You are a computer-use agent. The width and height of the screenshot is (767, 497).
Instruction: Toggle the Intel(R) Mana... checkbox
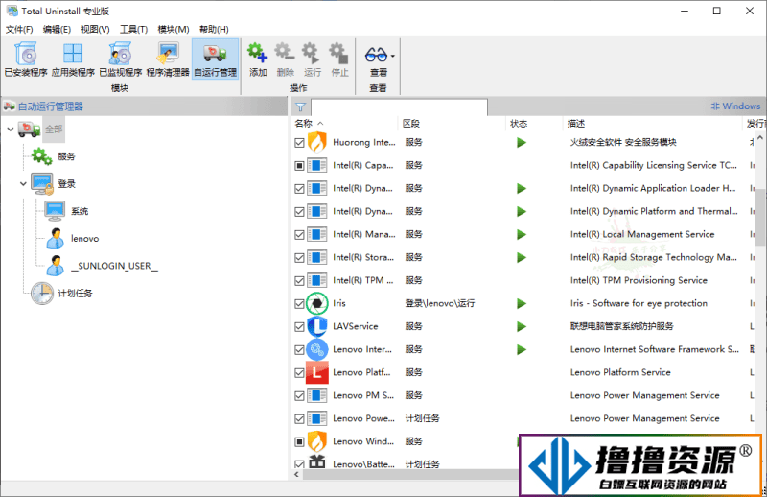(x=299, y=235)
